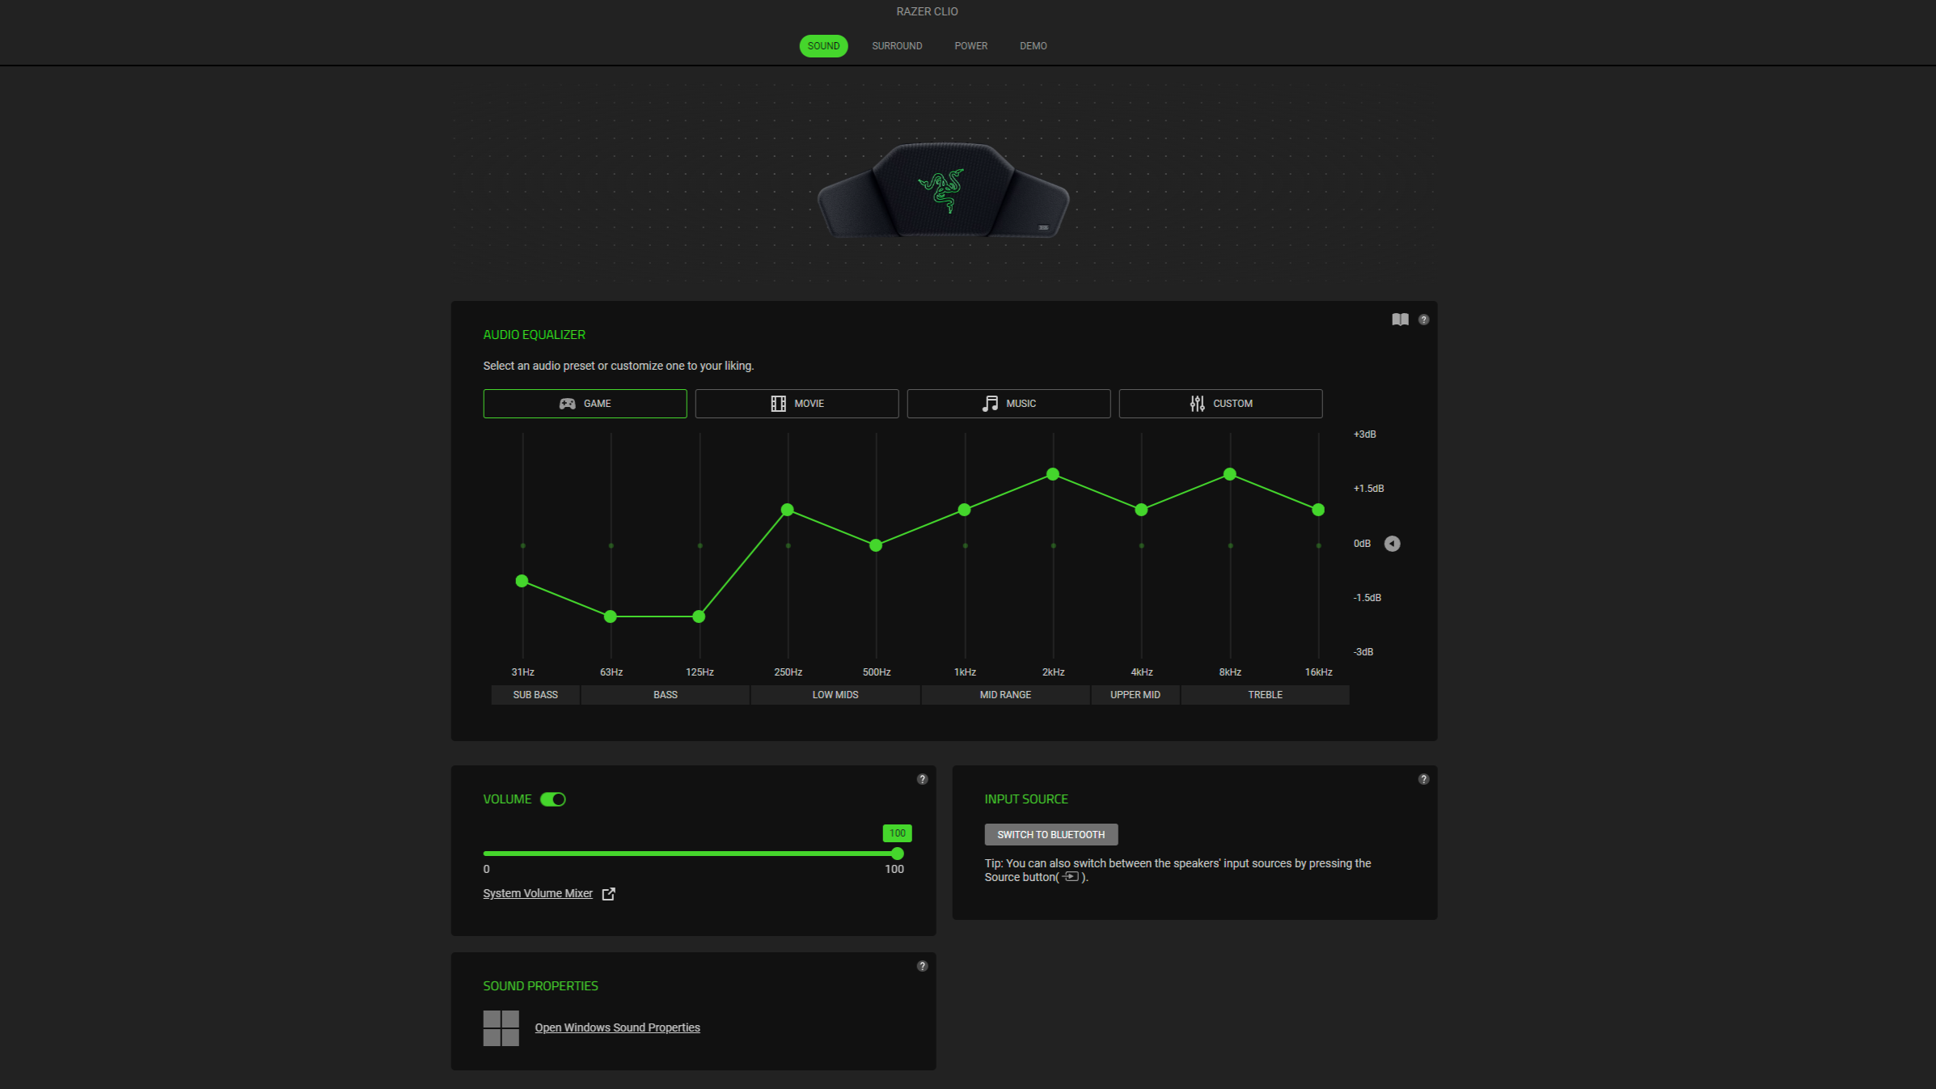Click the RAZER CLIO title text
Image resolution: width=1936 pixels, height=1089 pixels.
(x=927, y=11)
